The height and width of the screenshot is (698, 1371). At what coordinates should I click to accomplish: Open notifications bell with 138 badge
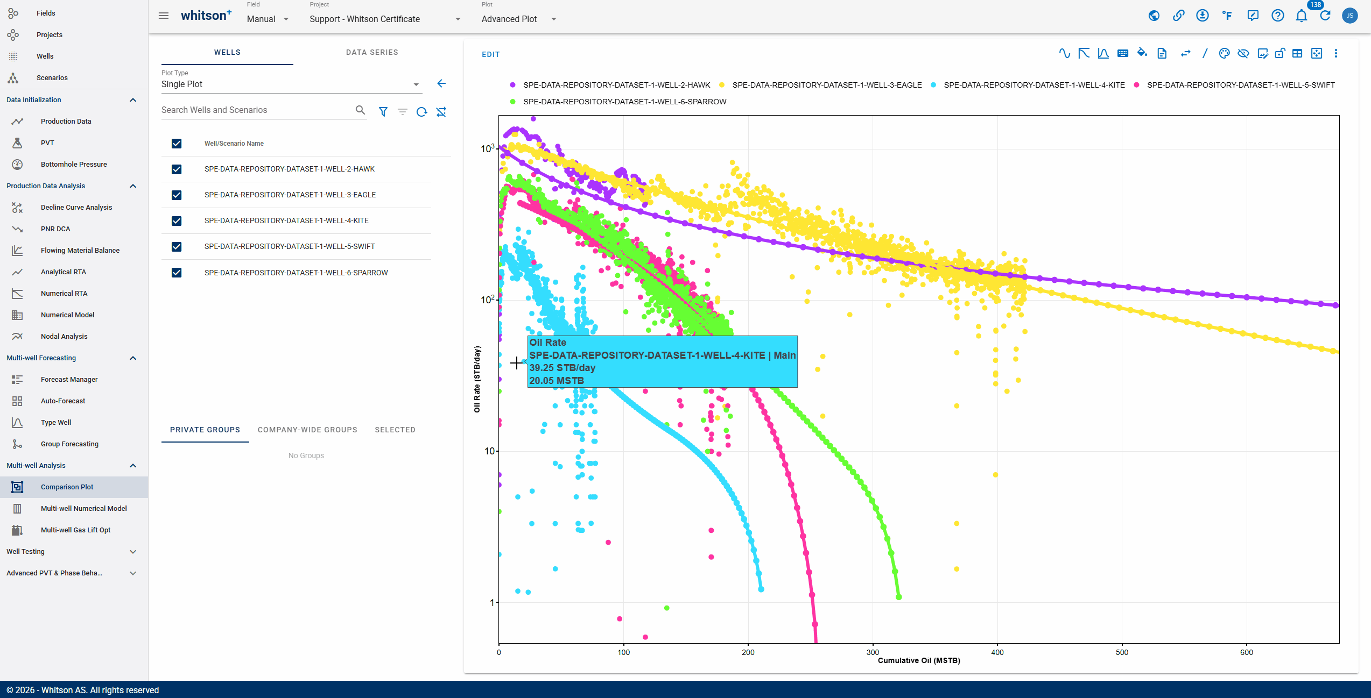pyautogui.click(x=1302, y=16)
